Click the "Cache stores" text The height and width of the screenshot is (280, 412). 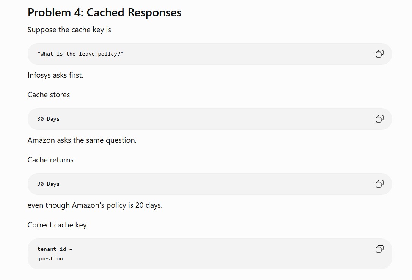click(49, 95)
